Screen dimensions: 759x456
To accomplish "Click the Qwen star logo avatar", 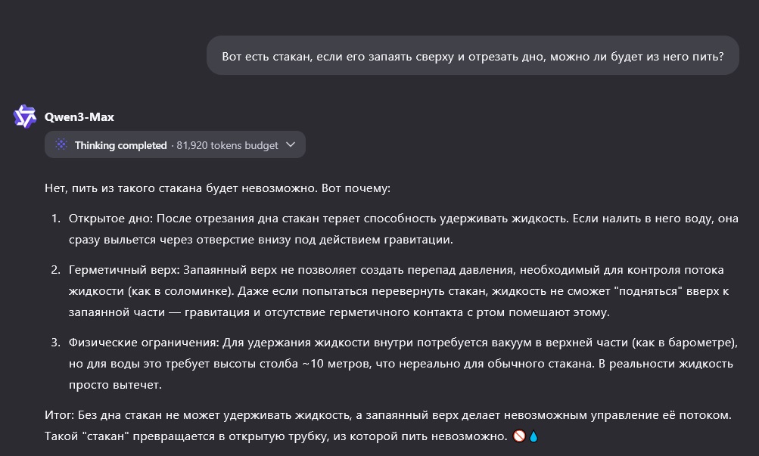I will [25, 117].
